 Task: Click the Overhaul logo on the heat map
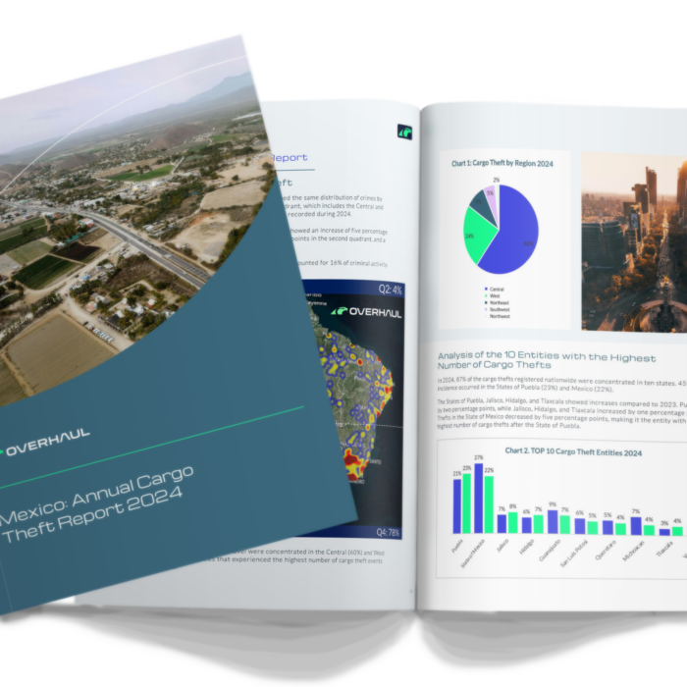tap(366, 312)
